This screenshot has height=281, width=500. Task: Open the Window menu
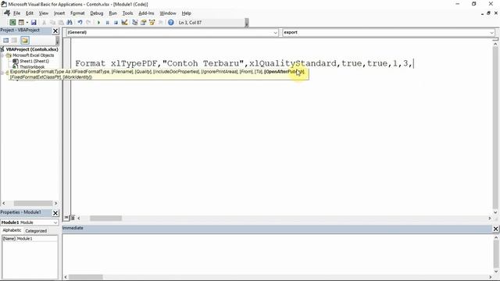[168, 13]
